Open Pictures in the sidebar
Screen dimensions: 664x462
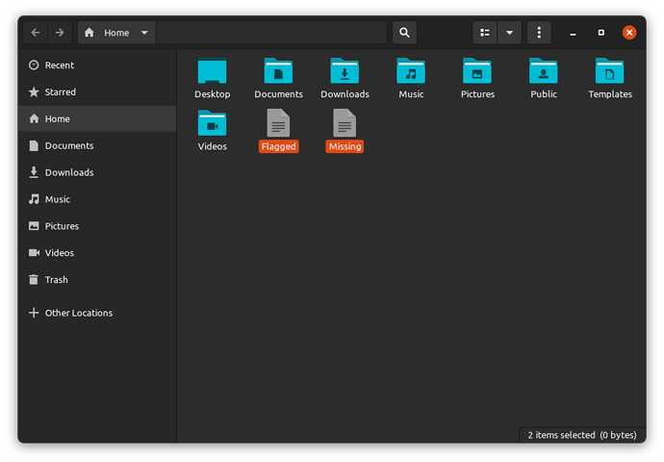click(97, 226)
